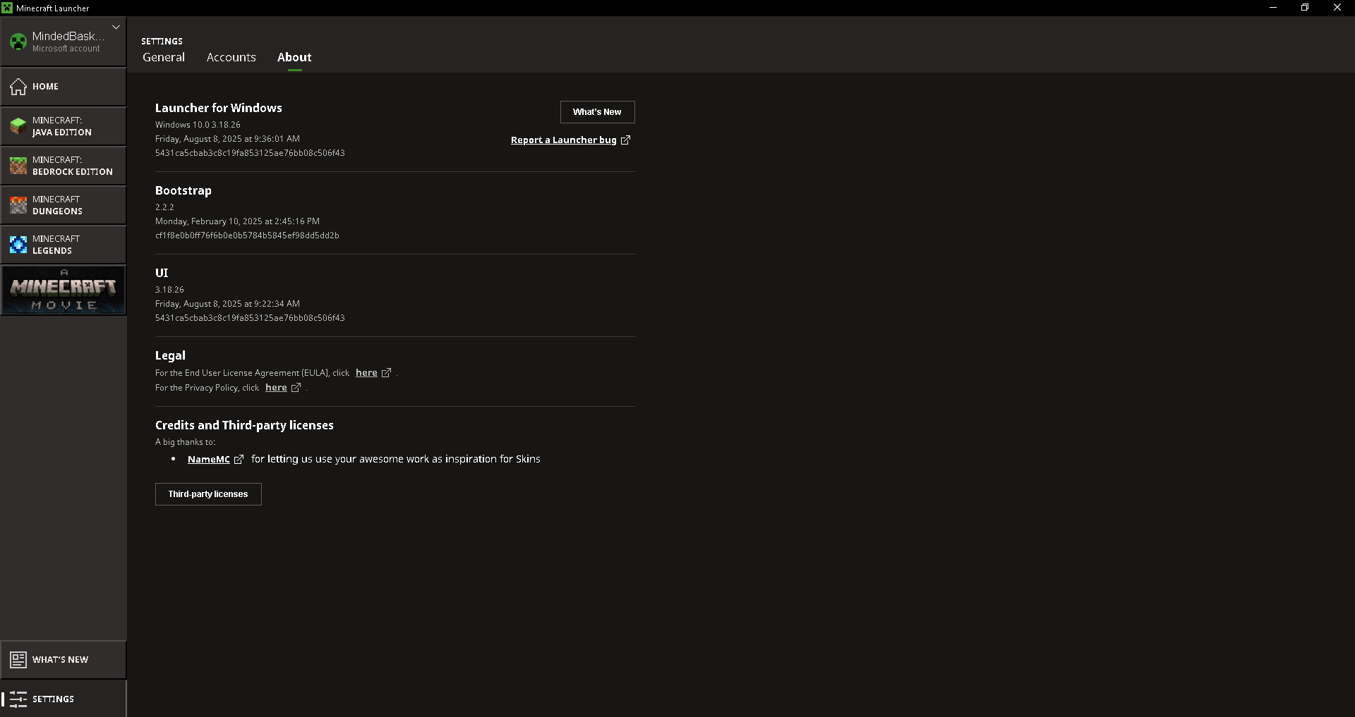Open the EULA here link

(366, 373)
